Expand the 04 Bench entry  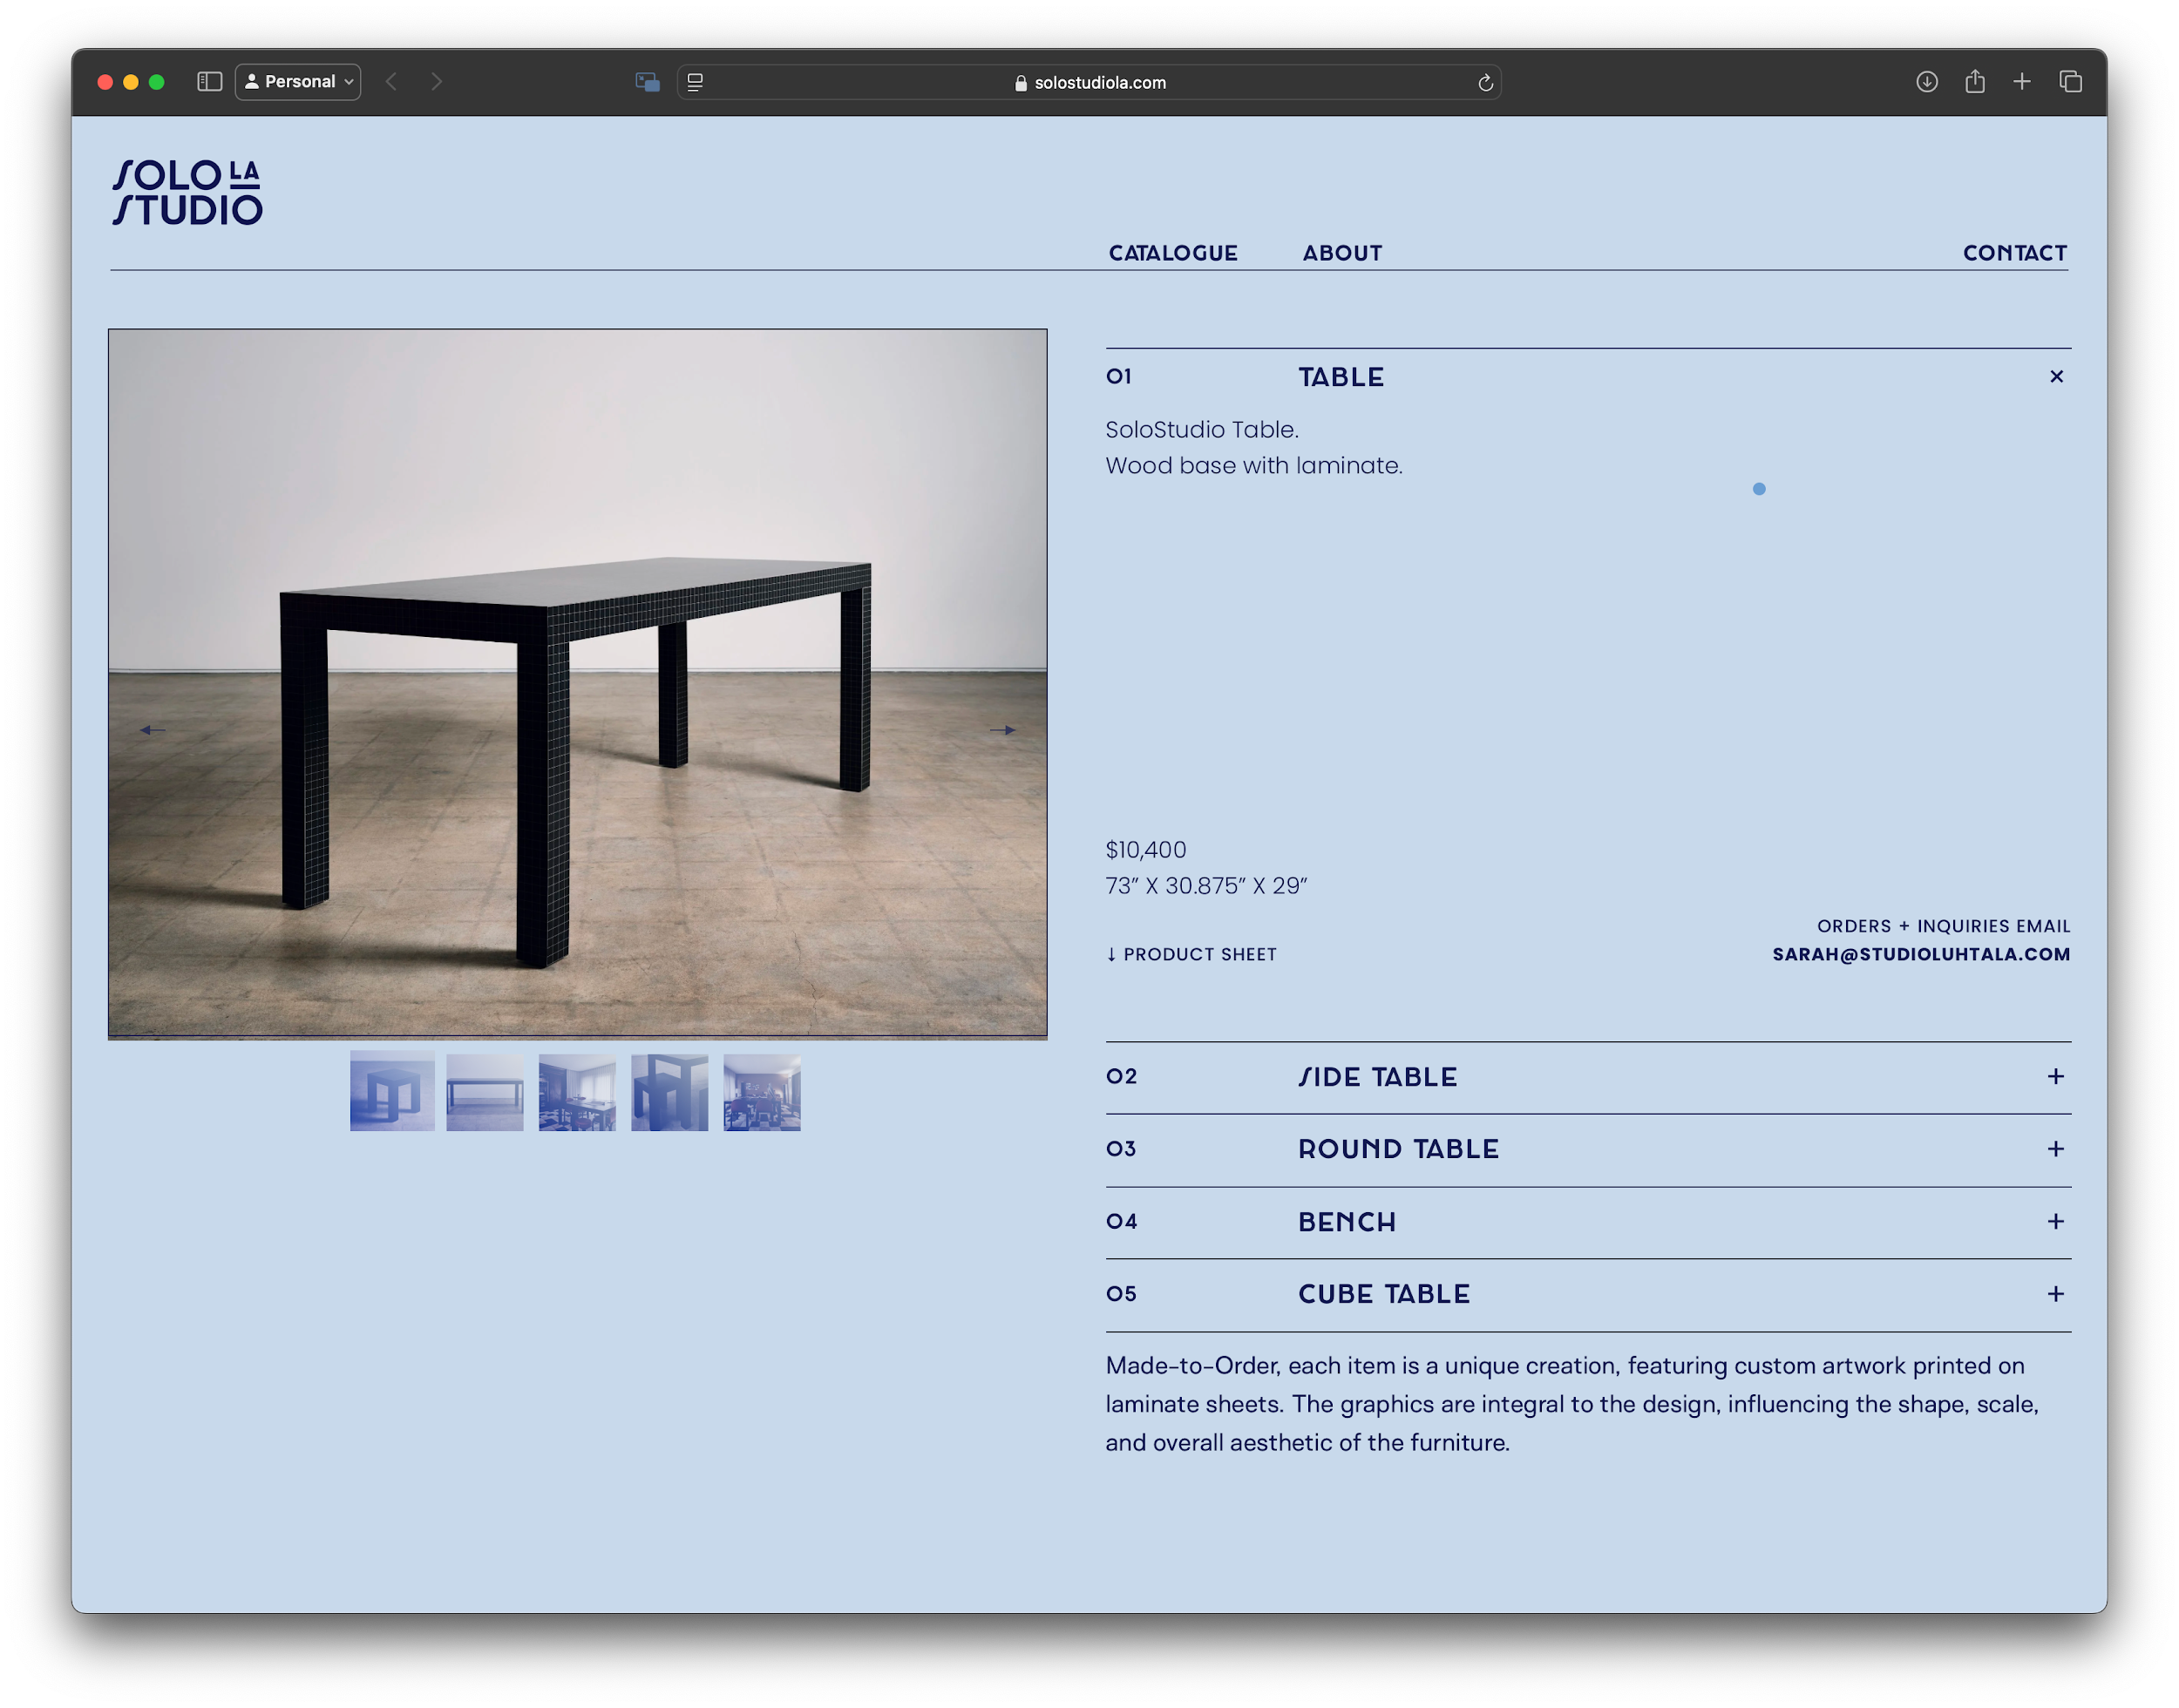pos(2056,1221)
